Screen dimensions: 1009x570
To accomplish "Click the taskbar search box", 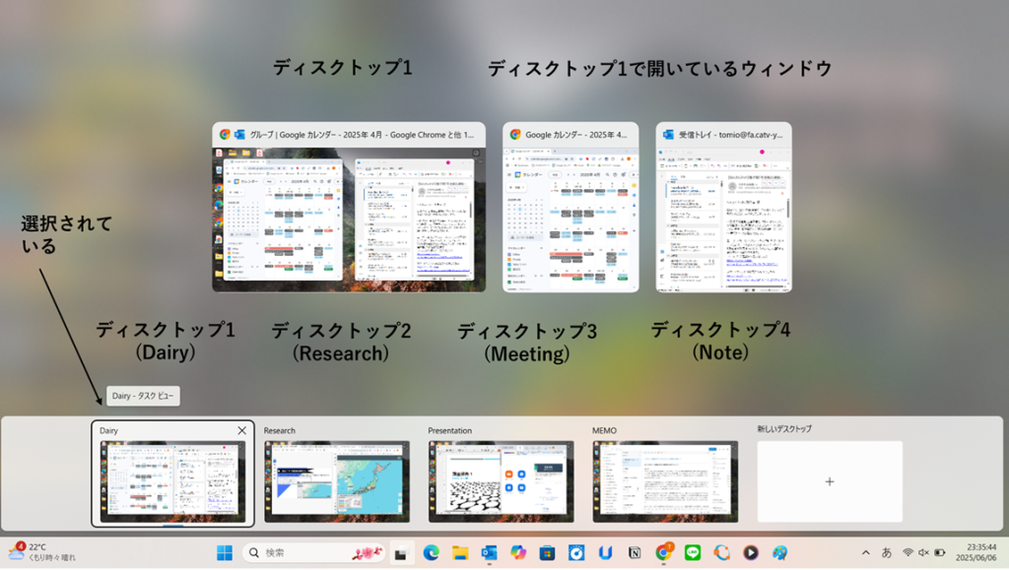I will [x=314, y=552].
